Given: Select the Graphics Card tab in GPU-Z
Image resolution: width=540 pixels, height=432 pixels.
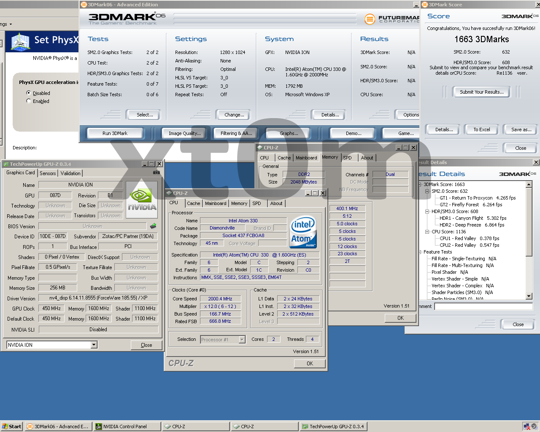Looking at the screenshot, I should point(21,173).
